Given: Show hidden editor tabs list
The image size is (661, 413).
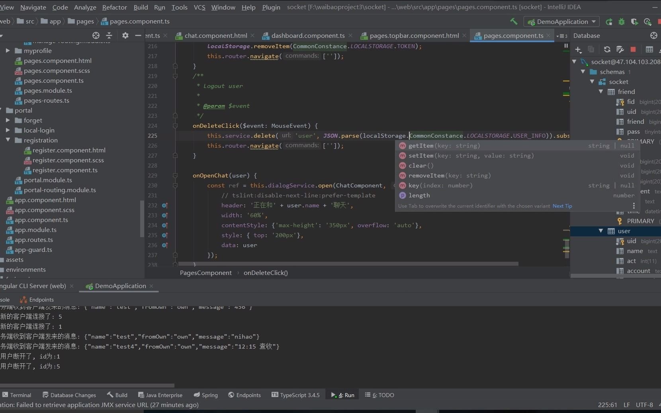Looking at the screenshot, I should pos(562,36).
